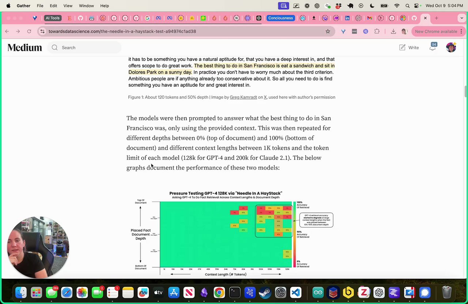
Task: Expand the tab search chevron
Action: coord(462,18)
